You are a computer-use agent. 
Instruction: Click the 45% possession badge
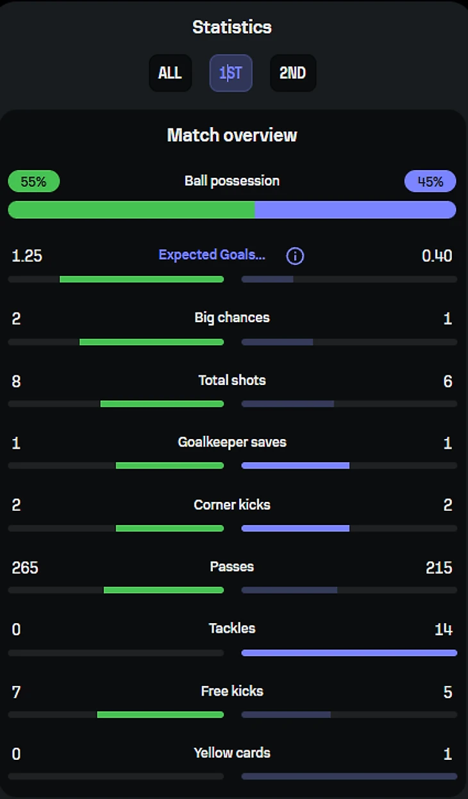pos(430,182)
